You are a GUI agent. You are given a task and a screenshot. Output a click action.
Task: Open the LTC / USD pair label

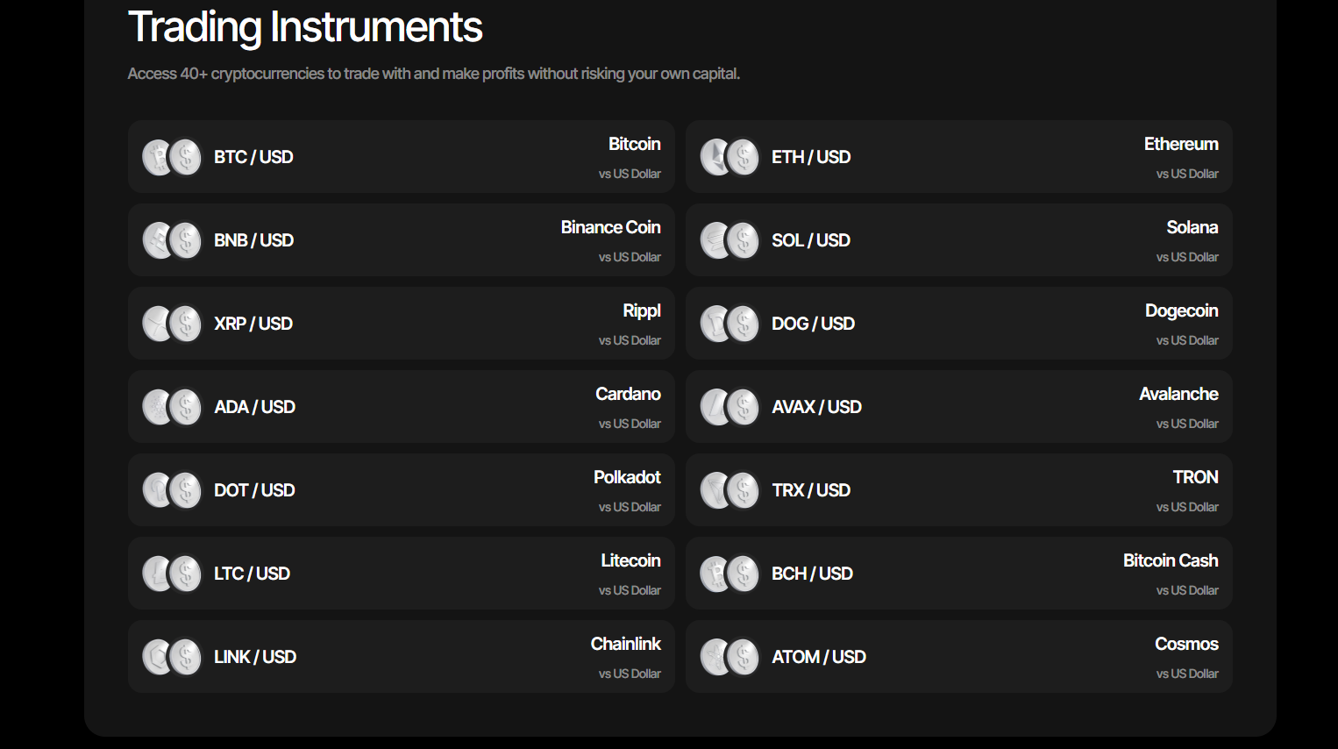252,574
